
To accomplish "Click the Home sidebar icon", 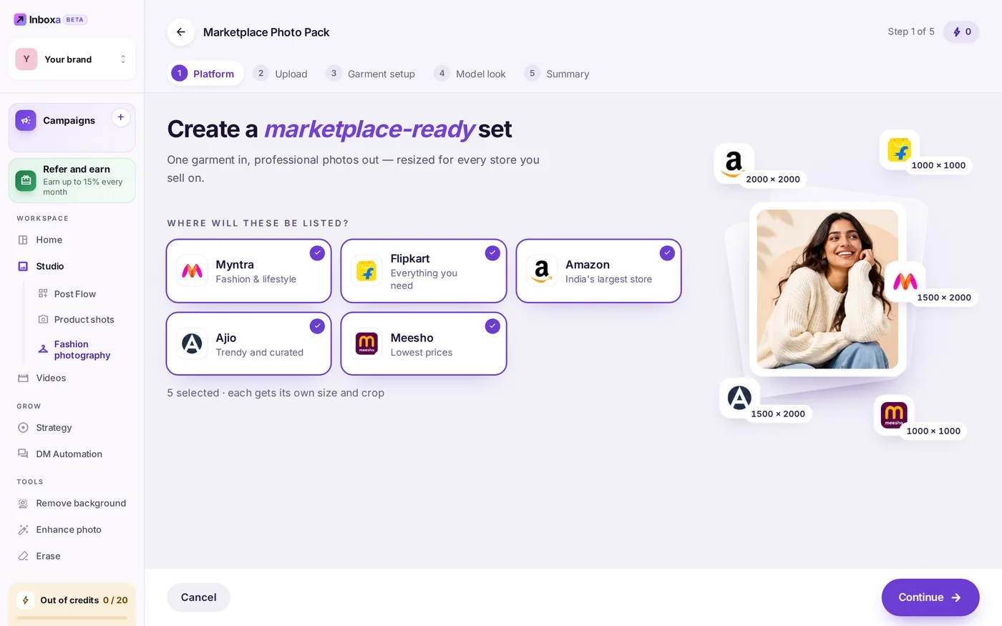I will point(23,240).
